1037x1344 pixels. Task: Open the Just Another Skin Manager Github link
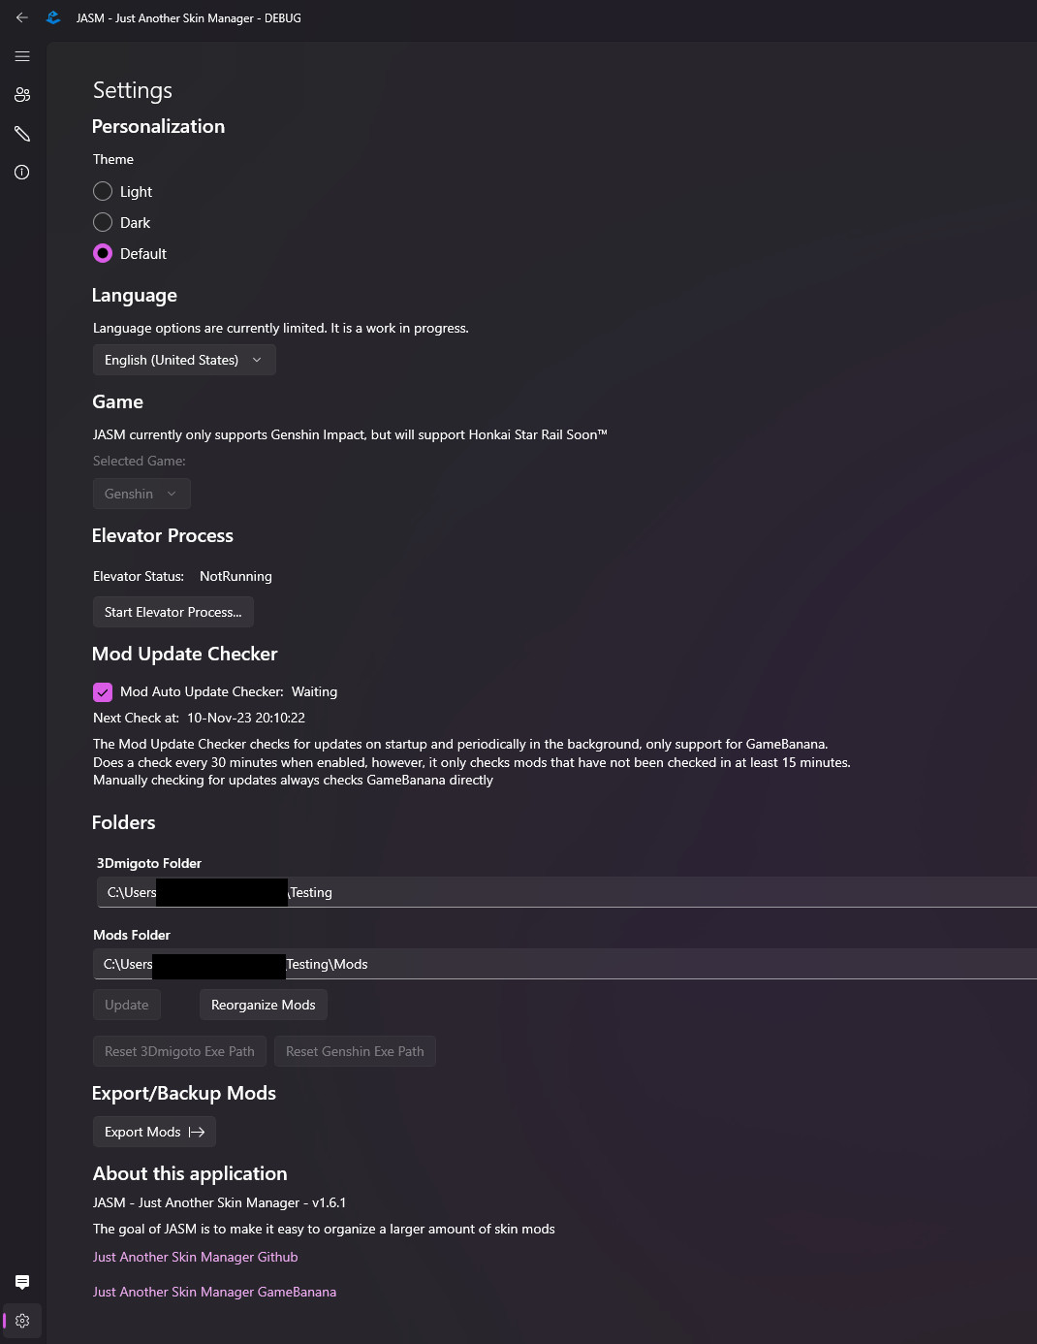195,1257
